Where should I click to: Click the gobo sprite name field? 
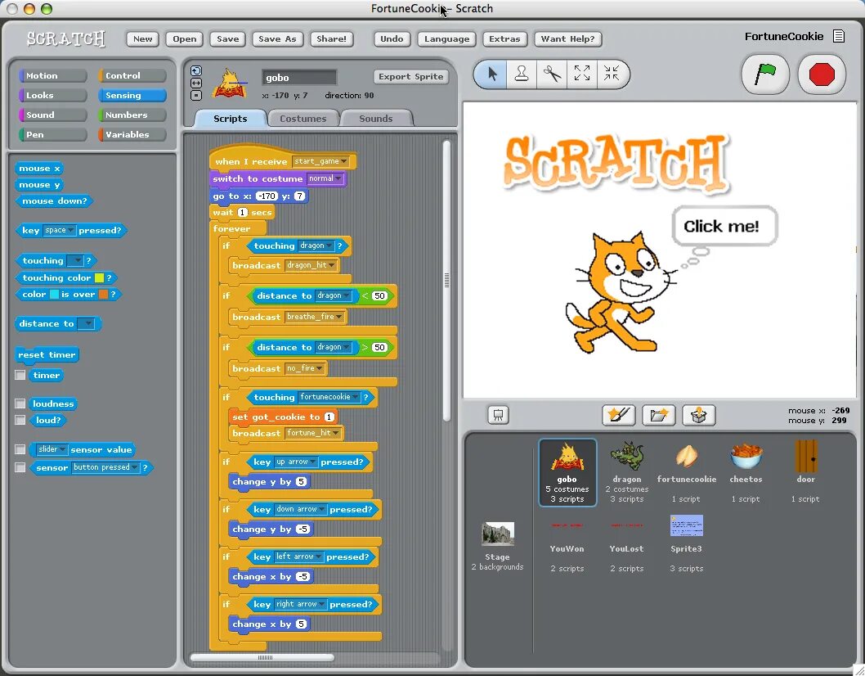[299, 77]
